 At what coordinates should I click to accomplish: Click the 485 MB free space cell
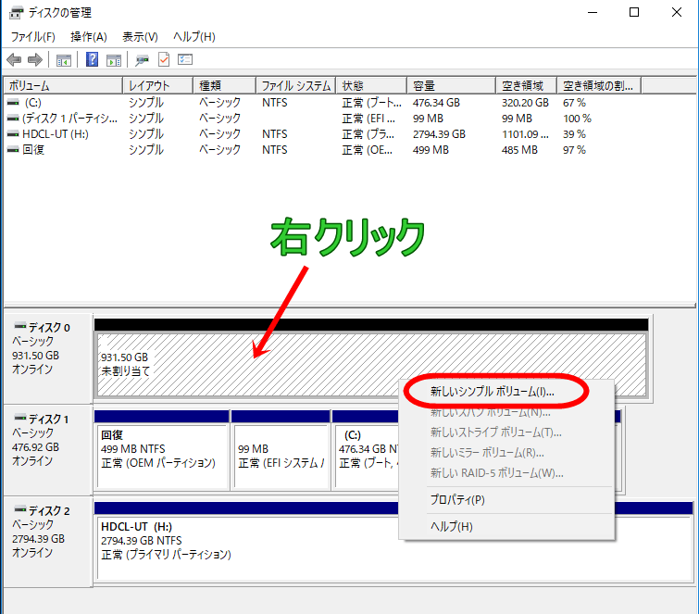519,149
